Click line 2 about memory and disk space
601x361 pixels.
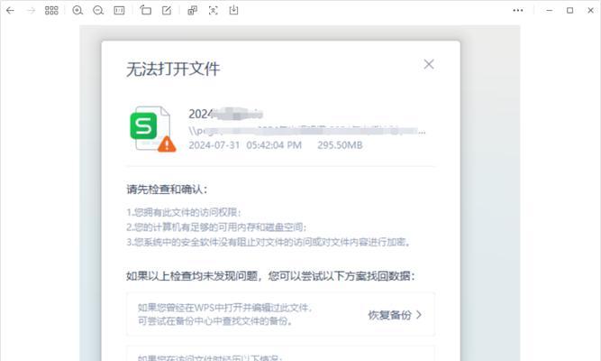point(216,227)
